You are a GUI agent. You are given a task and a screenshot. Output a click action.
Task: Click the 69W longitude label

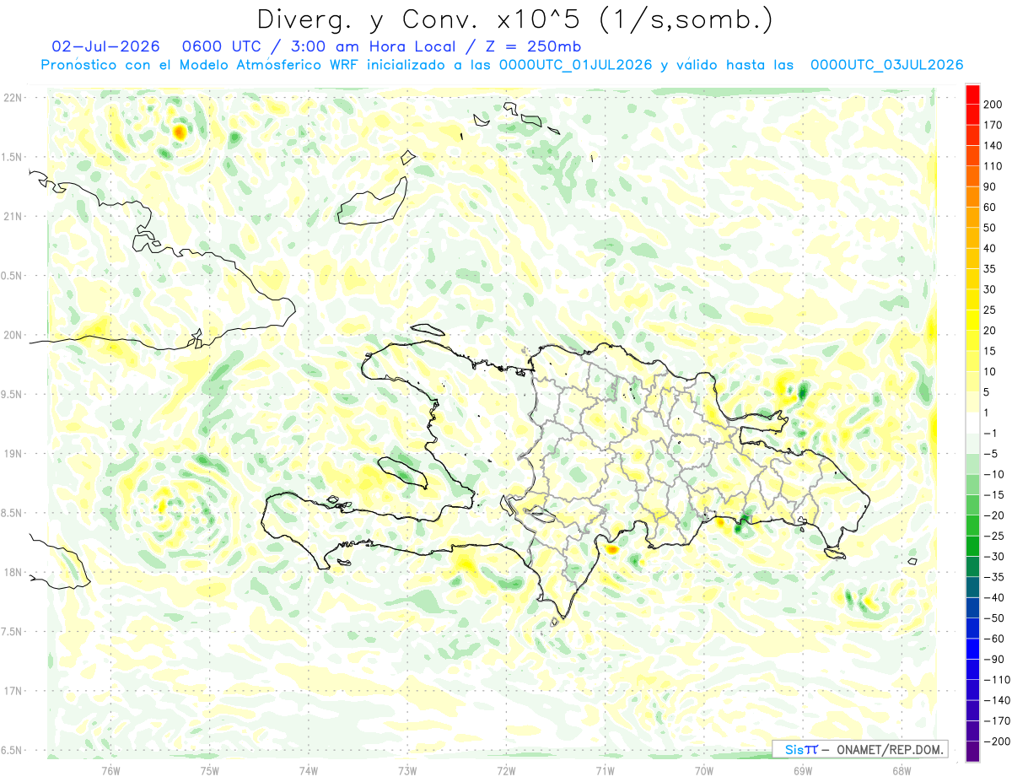click(x=803, y=769)
